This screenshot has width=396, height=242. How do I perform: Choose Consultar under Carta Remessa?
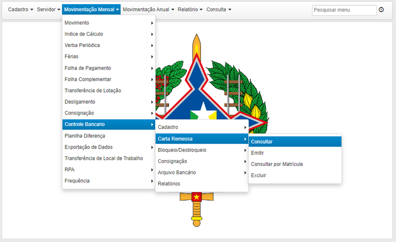[x=295, y=142]
